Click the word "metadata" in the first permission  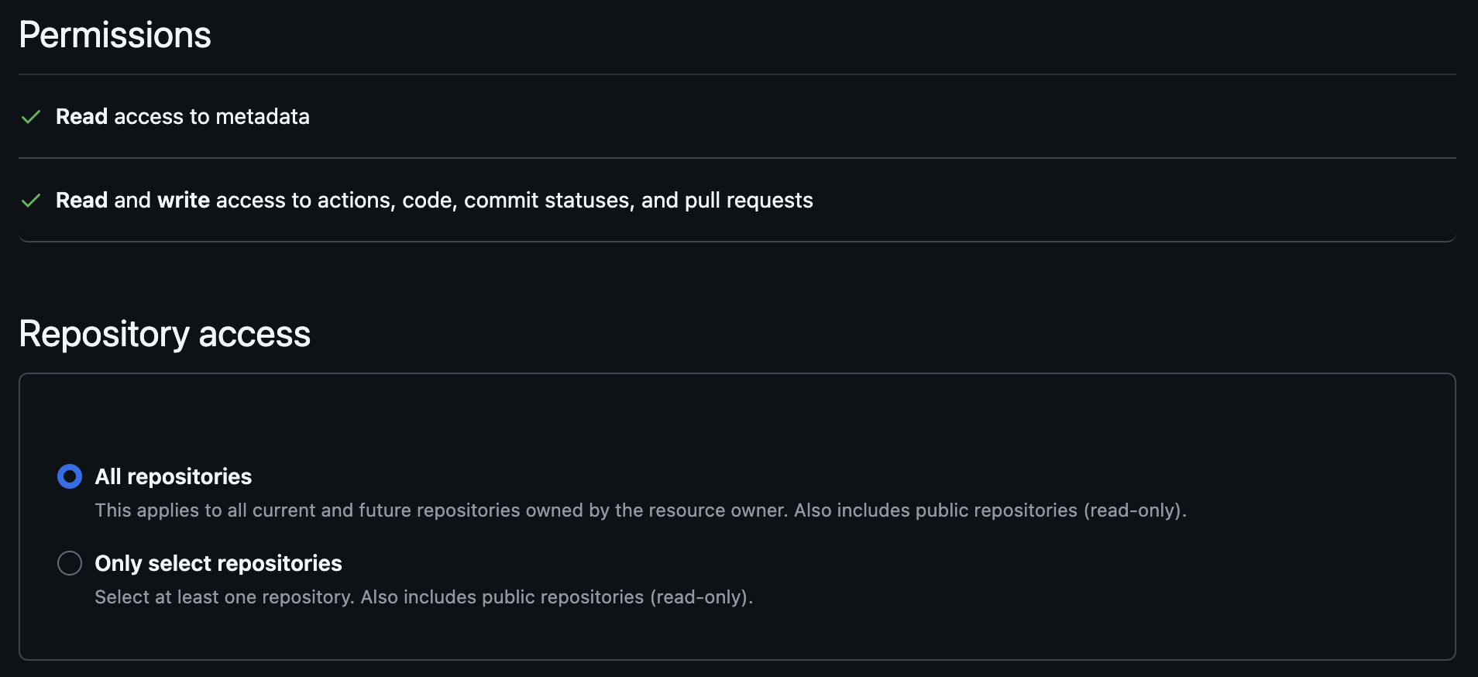pos(262,117)
